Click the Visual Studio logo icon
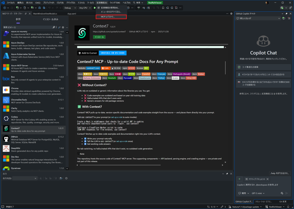 (x=3, y=3)
